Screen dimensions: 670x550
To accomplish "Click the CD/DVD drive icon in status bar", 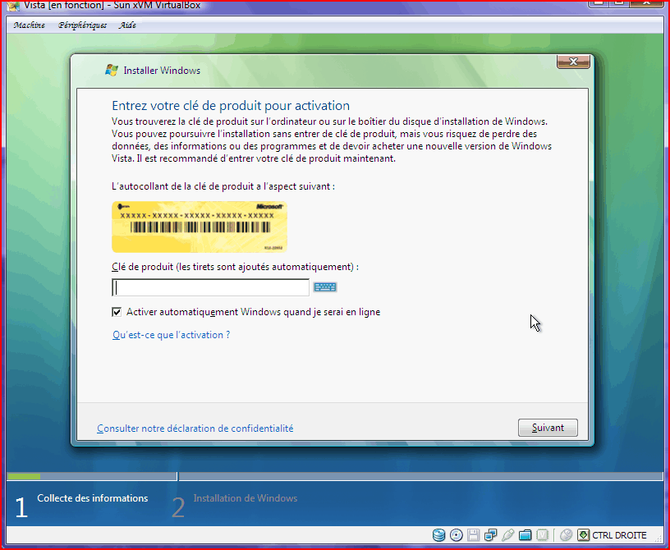I will [x=457, y=535].
